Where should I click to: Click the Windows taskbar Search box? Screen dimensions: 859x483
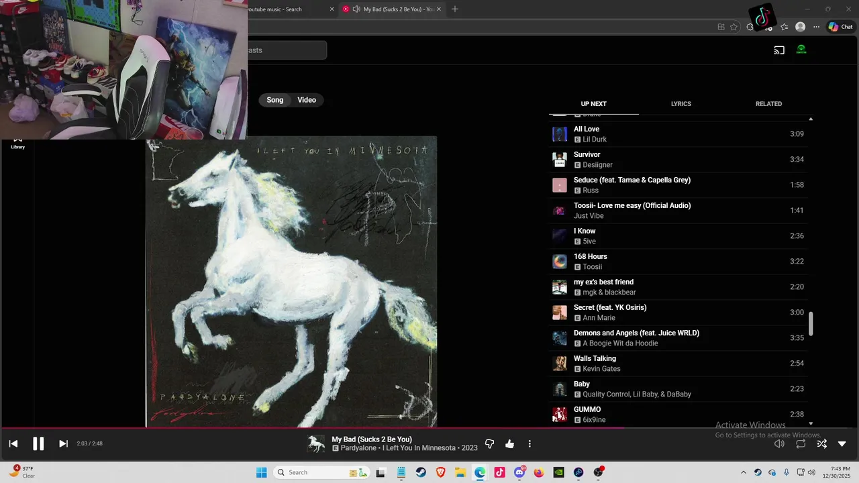coord(322,472)
